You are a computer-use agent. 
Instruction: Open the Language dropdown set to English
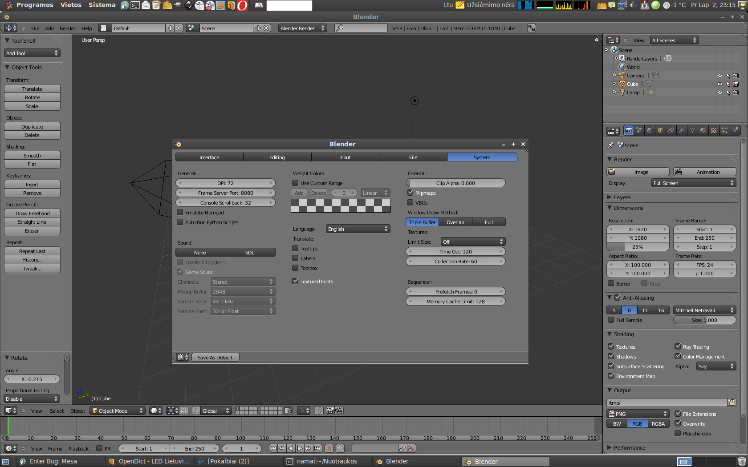358,229
